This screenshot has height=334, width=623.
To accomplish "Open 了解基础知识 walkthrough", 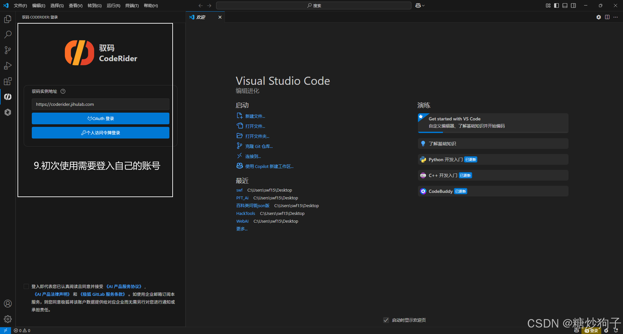I will [493, 144].
